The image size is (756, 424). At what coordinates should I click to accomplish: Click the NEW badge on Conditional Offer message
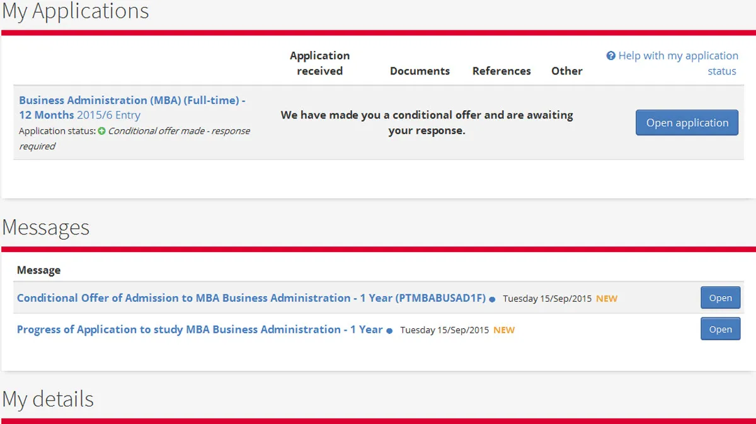(x=606, y=299)
